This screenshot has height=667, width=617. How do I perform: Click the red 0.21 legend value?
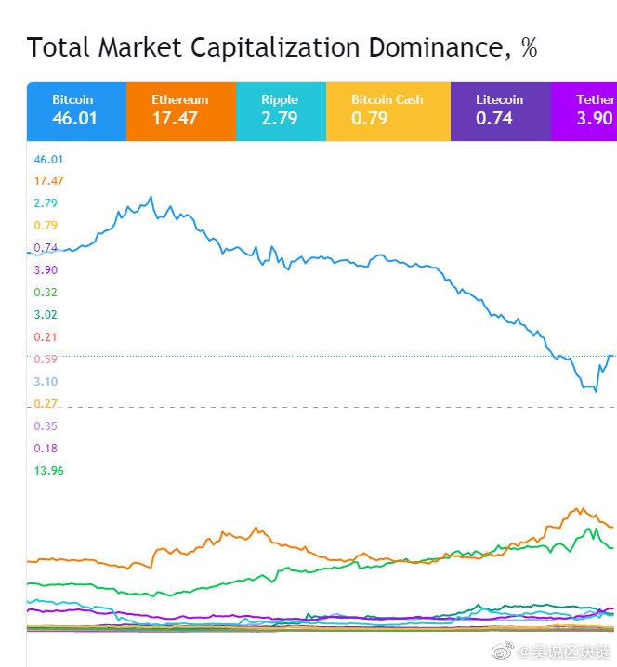point(46,337)
